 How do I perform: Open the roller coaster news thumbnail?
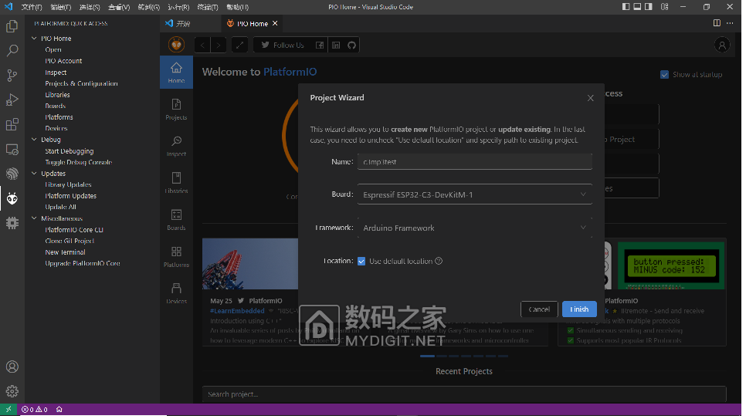[x=252, y=265]
